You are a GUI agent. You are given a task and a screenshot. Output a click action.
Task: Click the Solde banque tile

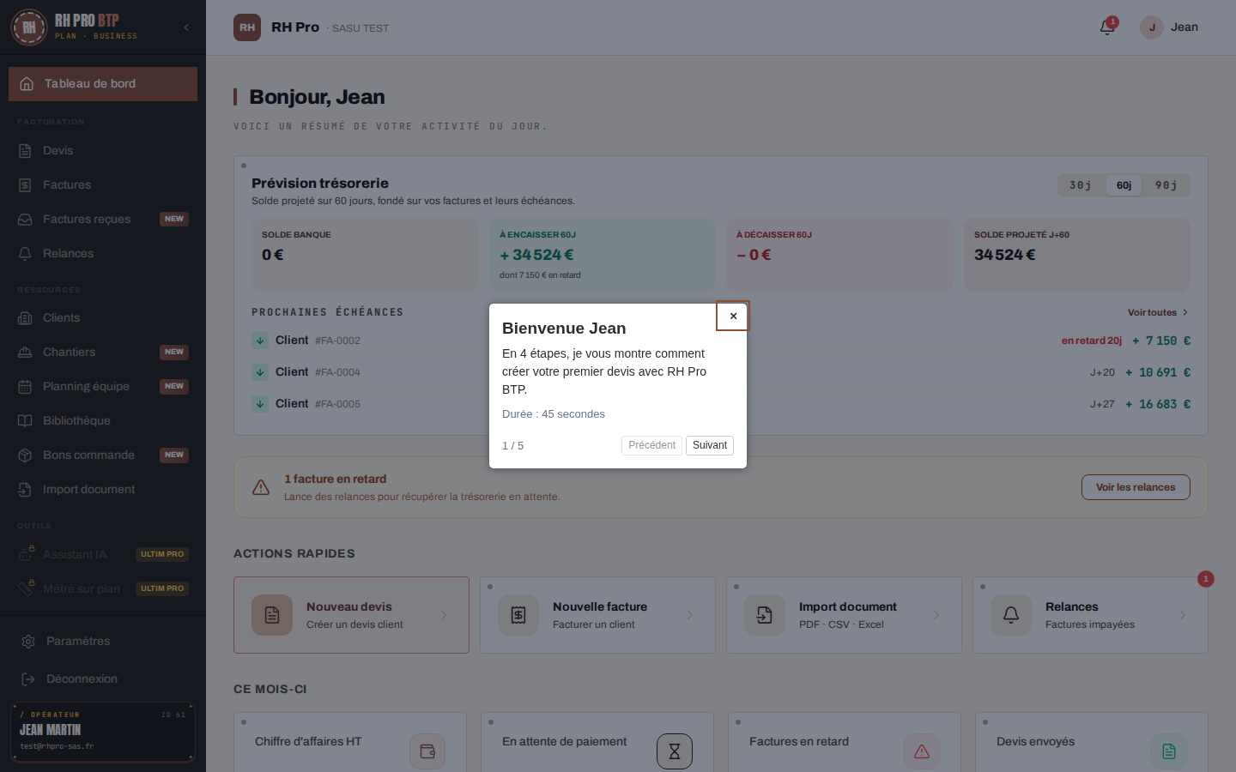(365, 255)
